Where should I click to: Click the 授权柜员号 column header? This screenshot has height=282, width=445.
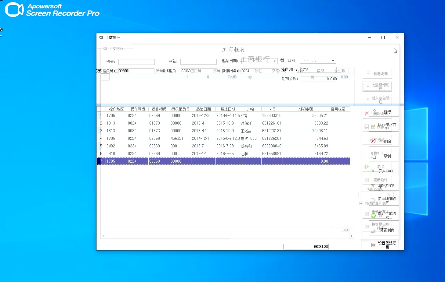pos(181,109)
